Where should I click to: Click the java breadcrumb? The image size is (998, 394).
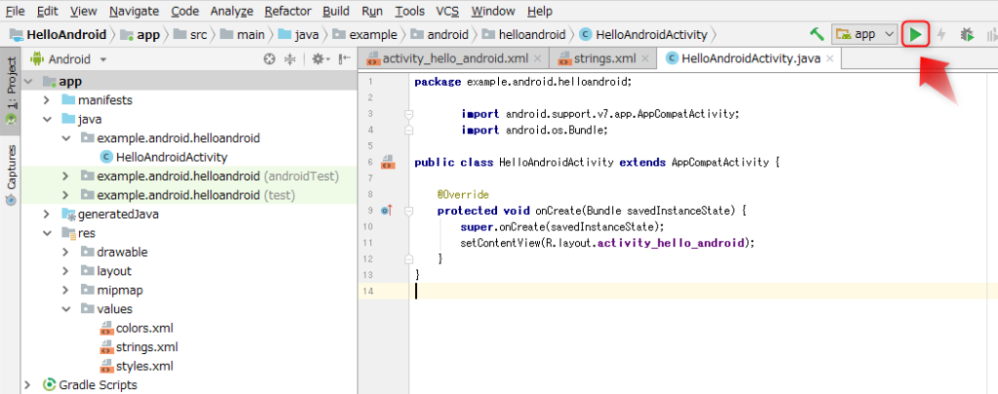click(x=298, y=34)
